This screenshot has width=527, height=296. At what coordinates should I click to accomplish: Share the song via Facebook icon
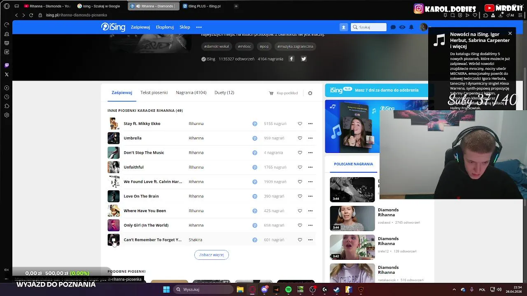[291, 59]
